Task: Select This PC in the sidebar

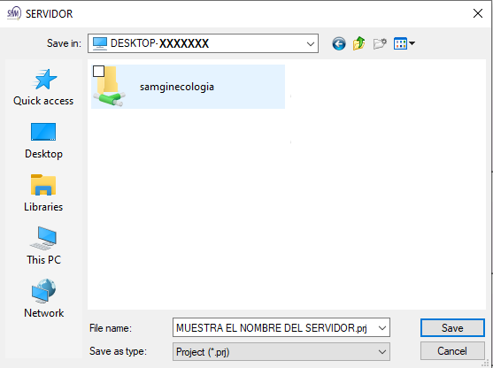Action: 43,246
